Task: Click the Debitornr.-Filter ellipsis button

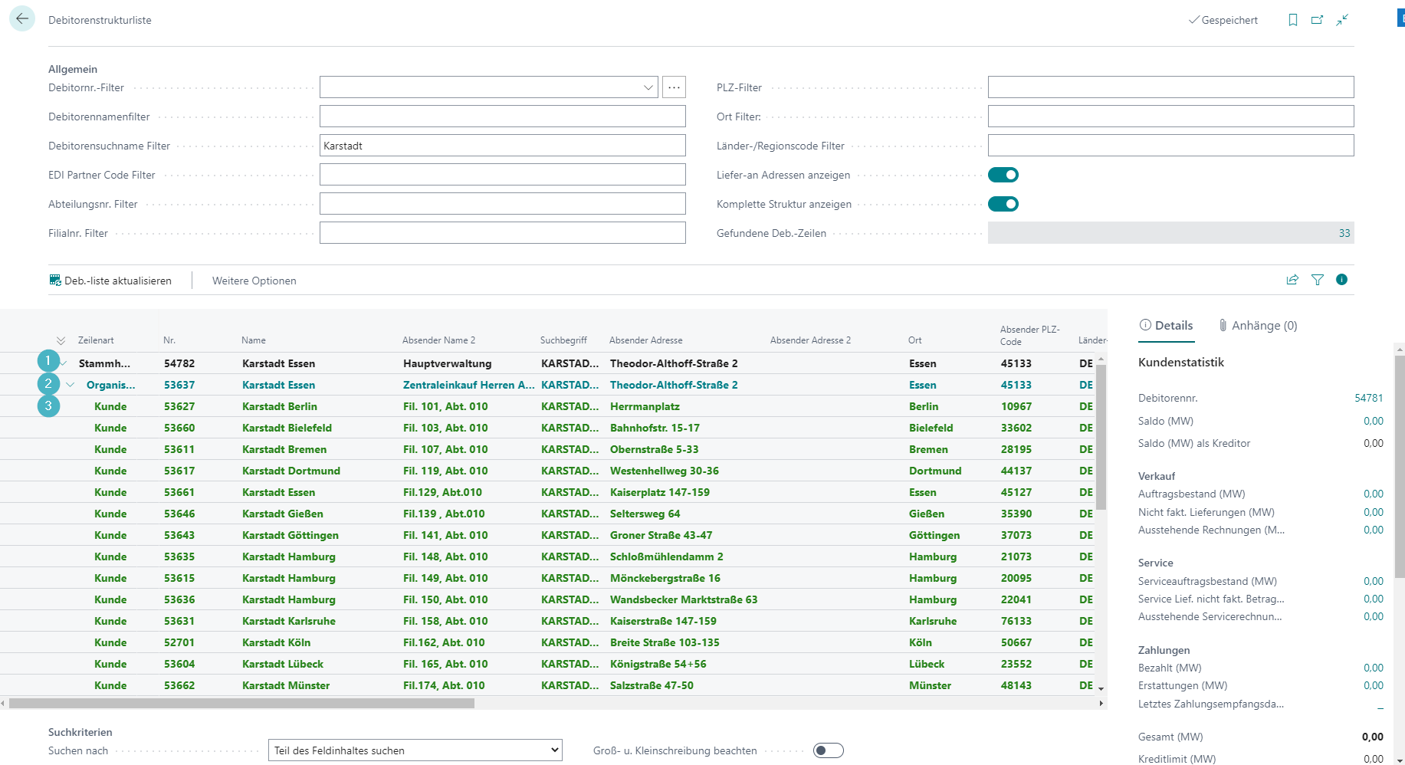Action: pos(674,87)
